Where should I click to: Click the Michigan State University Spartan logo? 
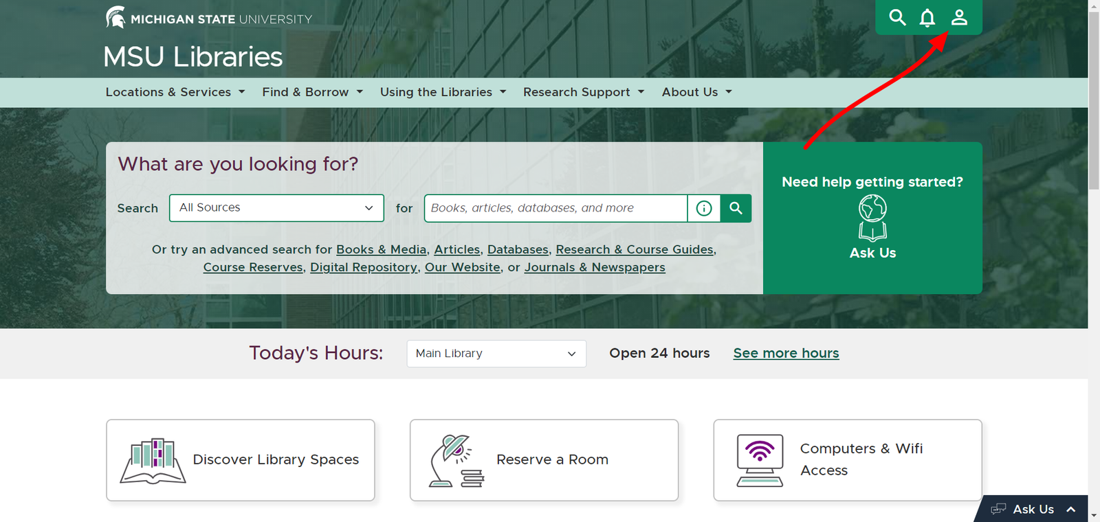115,17
